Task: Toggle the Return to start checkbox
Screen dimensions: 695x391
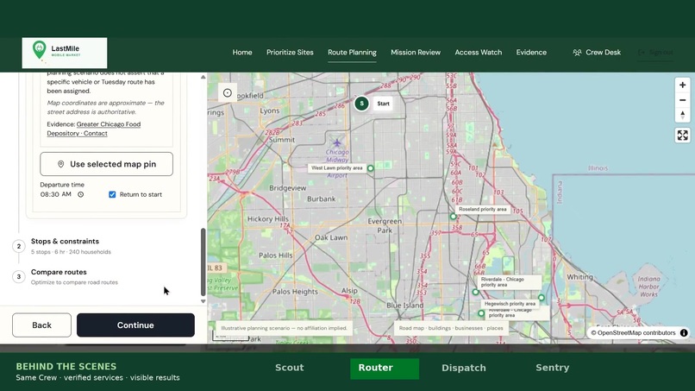Action: (112, 194)
